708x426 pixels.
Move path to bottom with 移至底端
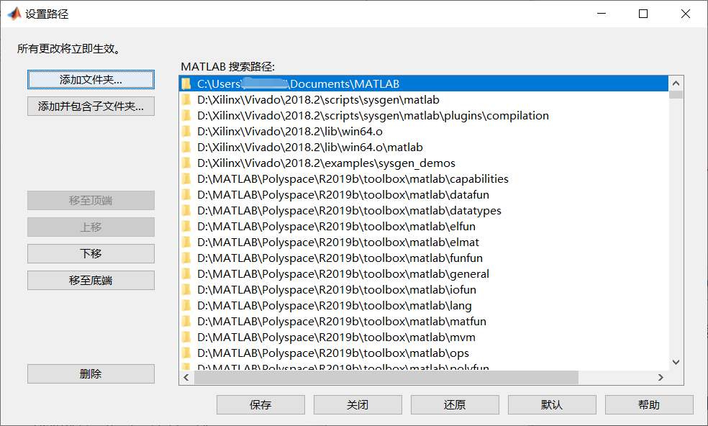click(91, 280)
